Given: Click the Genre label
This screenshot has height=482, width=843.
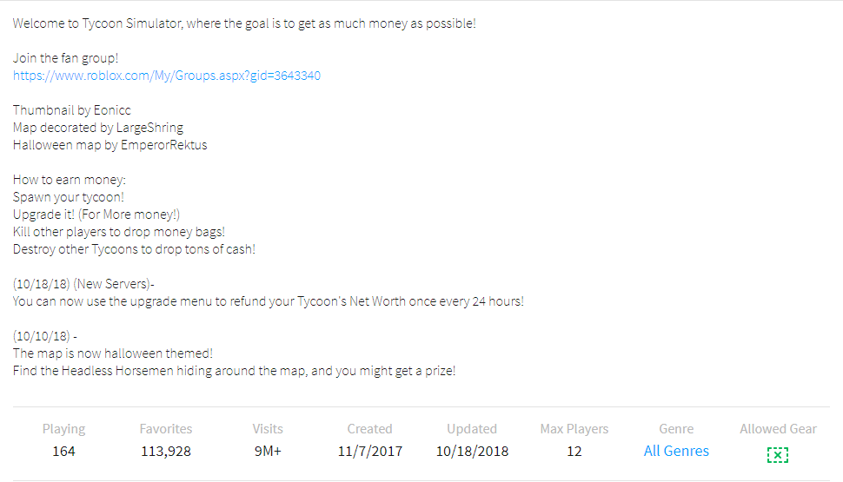Looking at the screenshot, I should click(x=676, y=429).
